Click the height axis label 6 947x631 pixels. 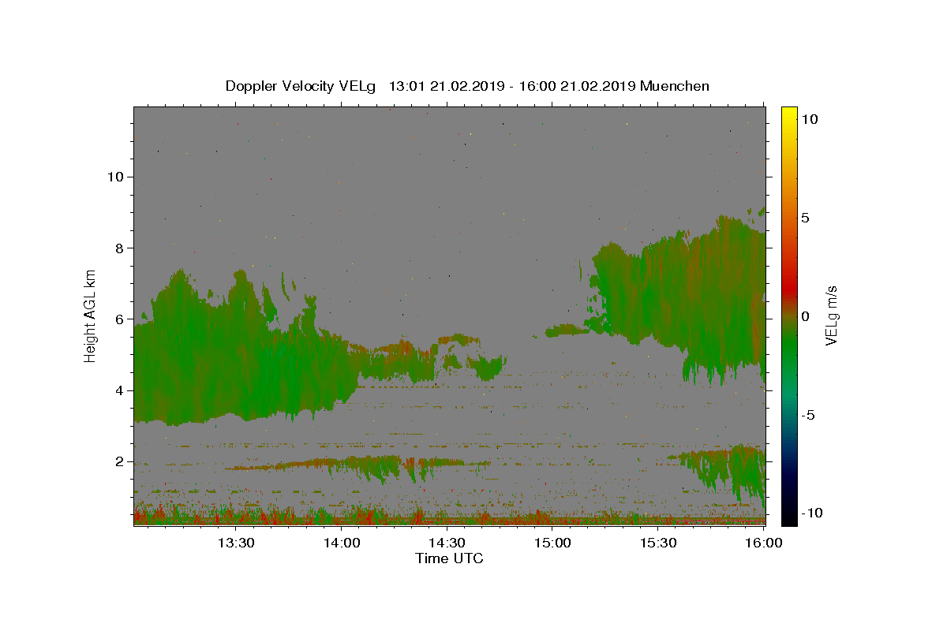pos(120,319)
